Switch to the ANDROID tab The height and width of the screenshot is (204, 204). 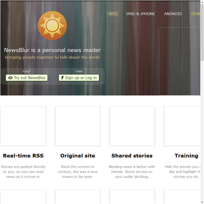173,14
